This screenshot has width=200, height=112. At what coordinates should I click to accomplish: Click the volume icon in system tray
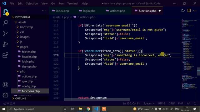[167, 109]
